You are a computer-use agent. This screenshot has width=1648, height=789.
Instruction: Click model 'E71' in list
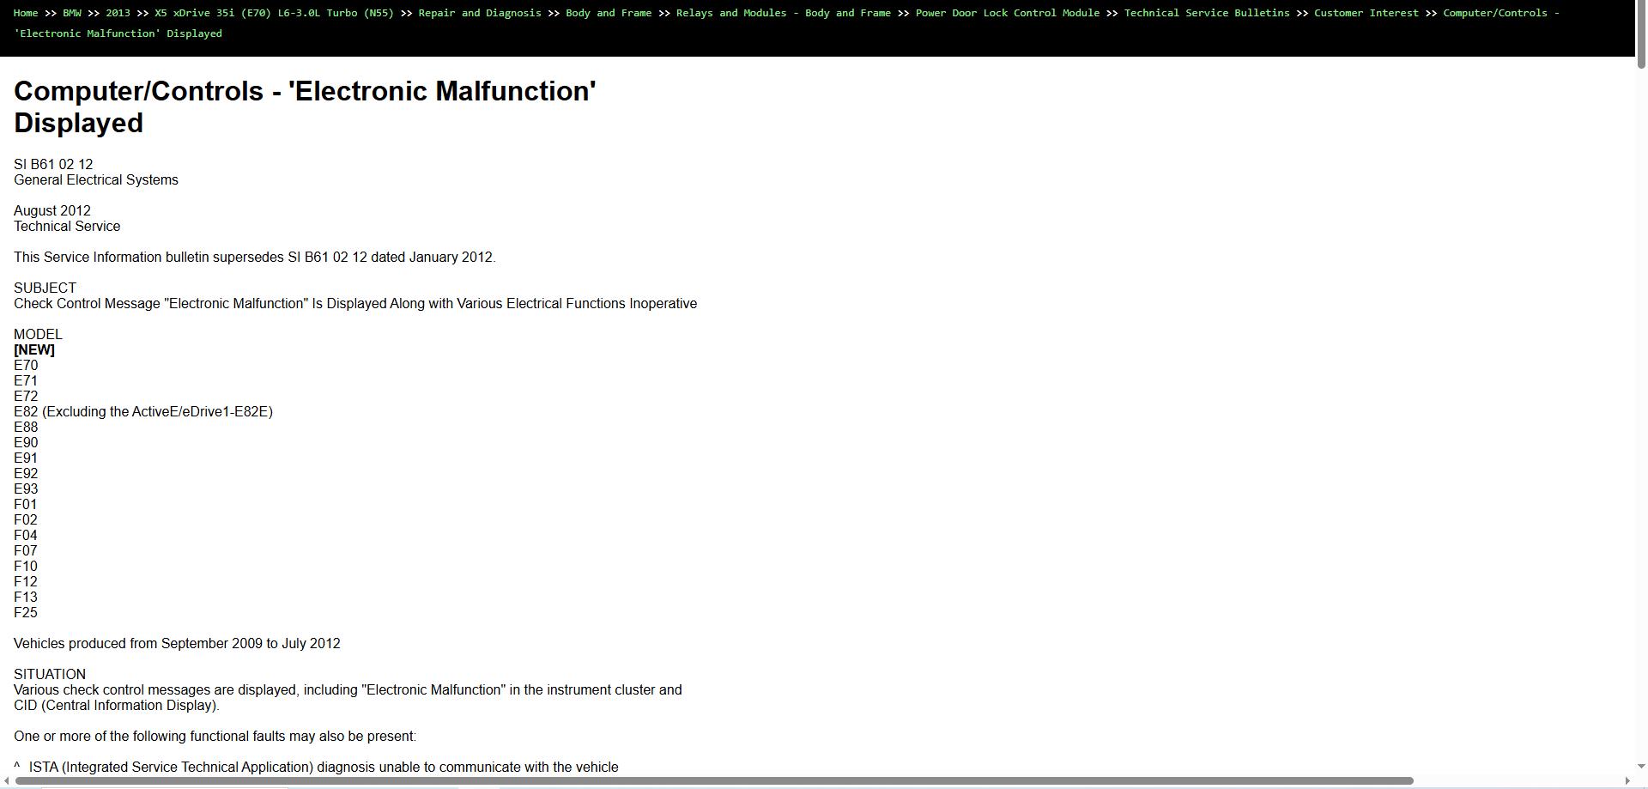(x=26, y=380)
